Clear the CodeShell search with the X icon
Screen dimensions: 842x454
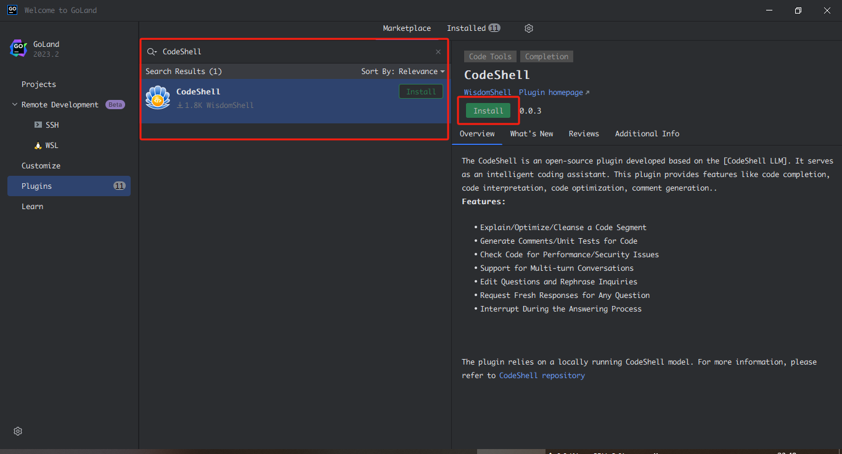click(438, 52)
